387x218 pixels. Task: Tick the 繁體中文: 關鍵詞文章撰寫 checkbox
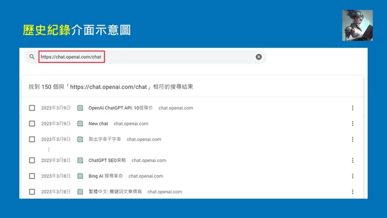click(32, 192)
